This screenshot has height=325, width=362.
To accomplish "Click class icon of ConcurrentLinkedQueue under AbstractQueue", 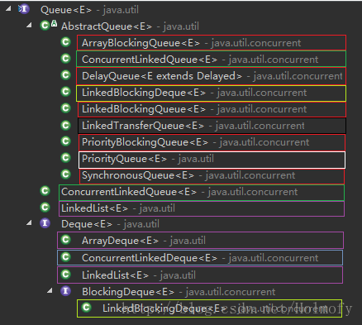I will 65,59.
